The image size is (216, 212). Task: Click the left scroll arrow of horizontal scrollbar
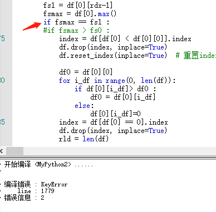coord(2,151)
